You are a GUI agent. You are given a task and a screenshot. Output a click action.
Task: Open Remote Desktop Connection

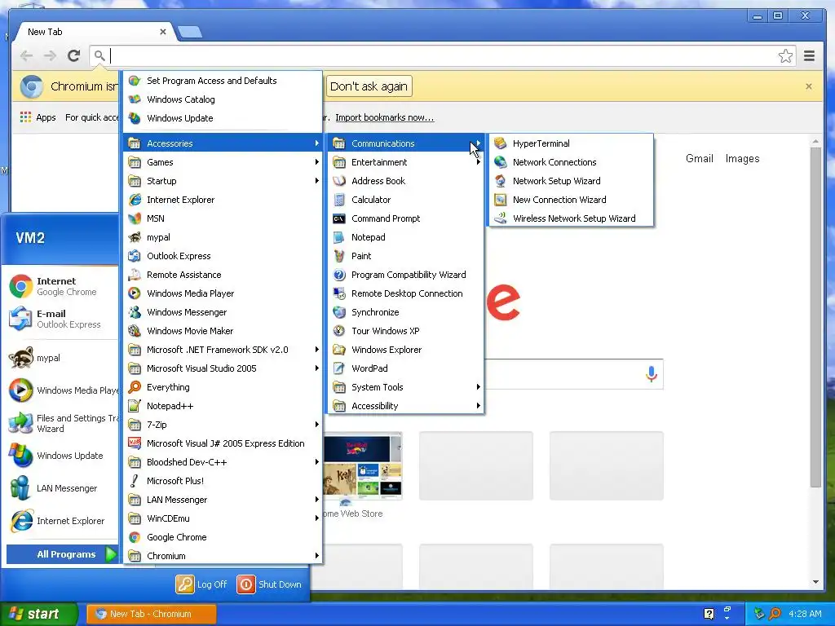tap(406, 293)
